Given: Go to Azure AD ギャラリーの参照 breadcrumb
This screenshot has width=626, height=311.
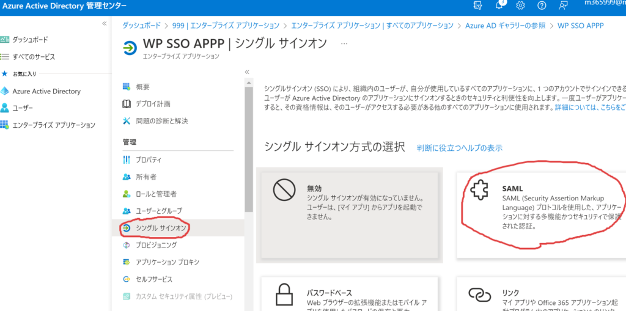Looking at the screenshot, I should click(x=506, y=25).
